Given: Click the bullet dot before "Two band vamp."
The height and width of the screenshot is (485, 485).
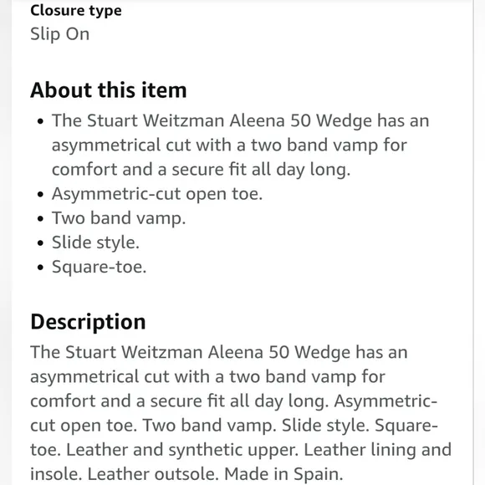Looking at the screenshot, I should click(x=40, y=219).
